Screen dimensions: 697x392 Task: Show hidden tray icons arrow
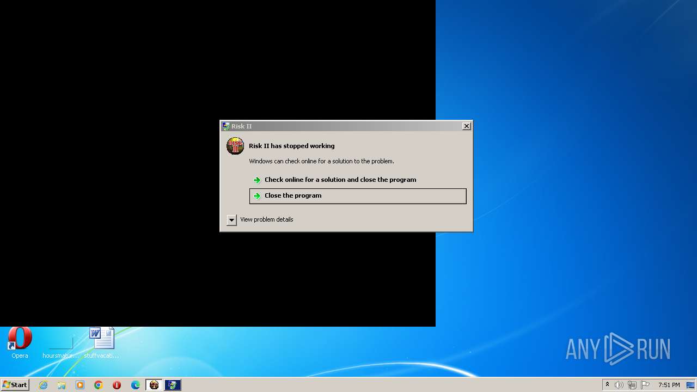coord(607,385)
